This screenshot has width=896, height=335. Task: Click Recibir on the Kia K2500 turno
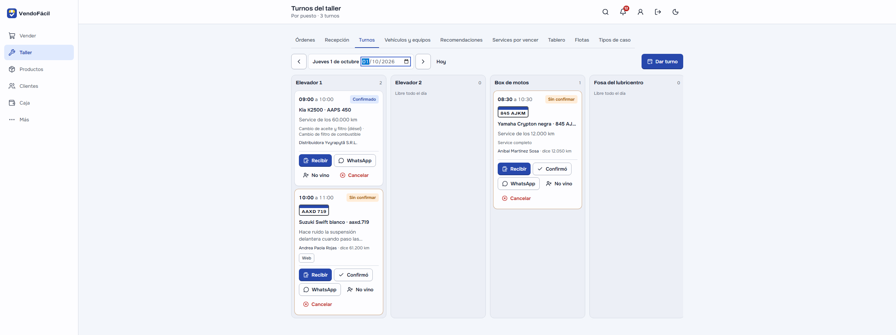coord(315,161)
